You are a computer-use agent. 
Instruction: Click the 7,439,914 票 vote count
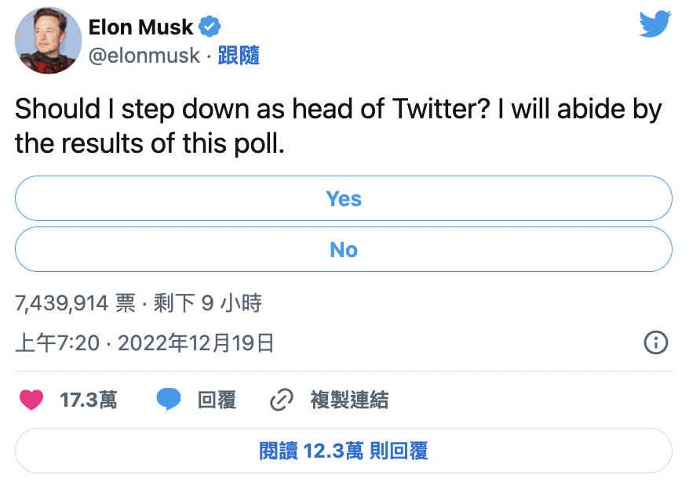75,302
